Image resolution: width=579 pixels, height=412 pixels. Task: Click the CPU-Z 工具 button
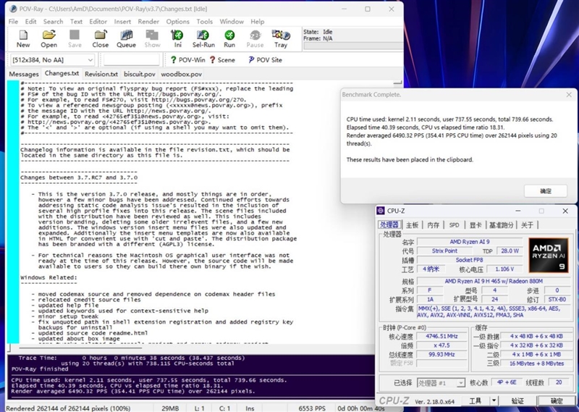point(475,400)
